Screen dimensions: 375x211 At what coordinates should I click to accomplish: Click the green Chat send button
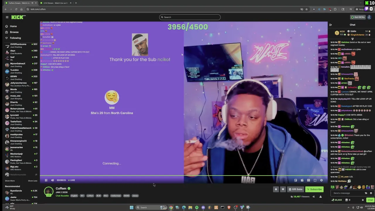click(x=370, y=200)
